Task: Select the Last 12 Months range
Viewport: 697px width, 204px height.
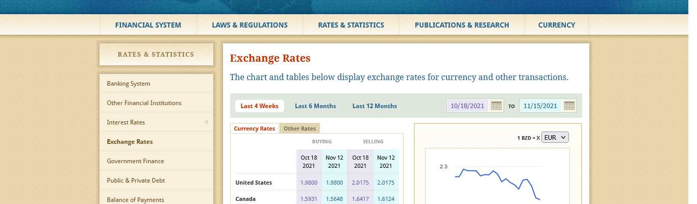Action: click(375, 106)
